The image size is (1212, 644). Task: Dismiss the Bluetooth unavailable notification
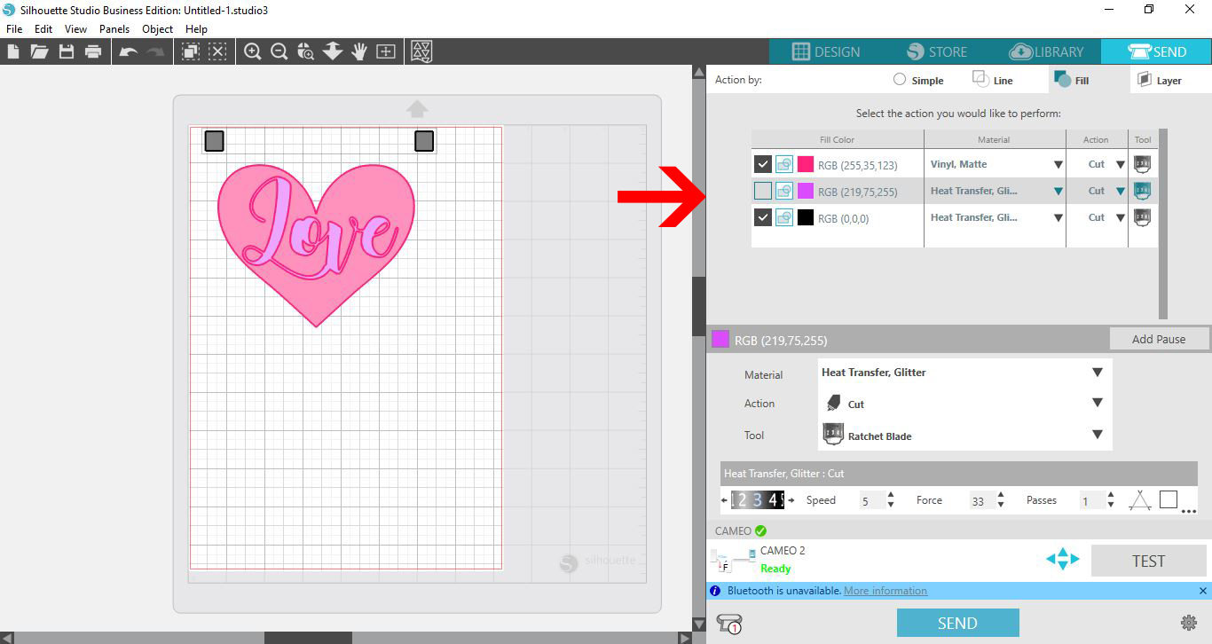(x=1203, y=591)
